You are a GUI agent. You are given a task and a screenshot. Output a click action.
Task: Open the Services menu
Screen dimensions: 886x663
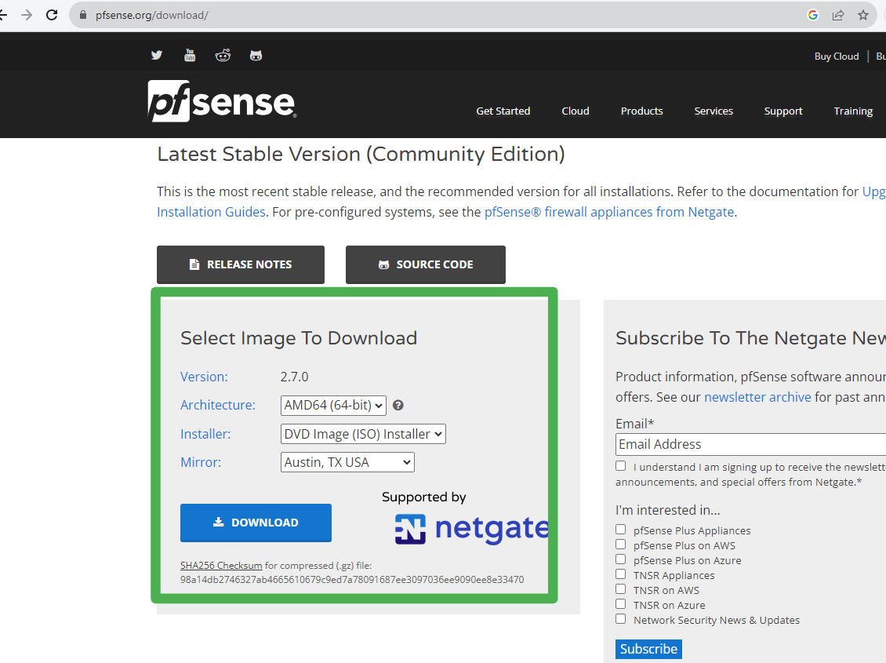pyautogui.click(x=714, y=111)
